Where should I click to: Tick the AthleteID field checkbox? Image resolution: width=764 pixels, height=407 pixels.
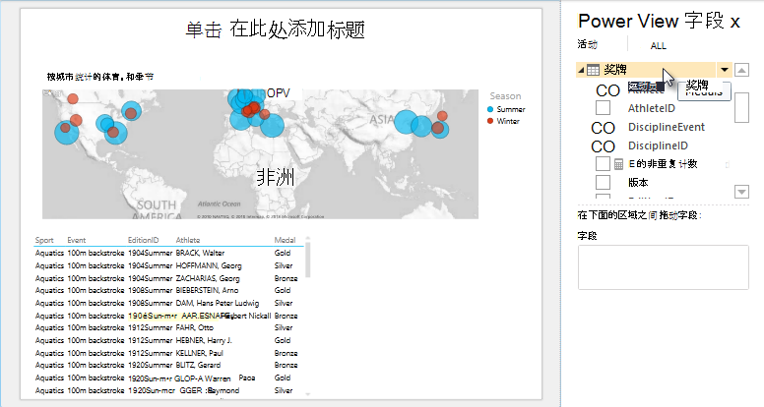[603, 108]
